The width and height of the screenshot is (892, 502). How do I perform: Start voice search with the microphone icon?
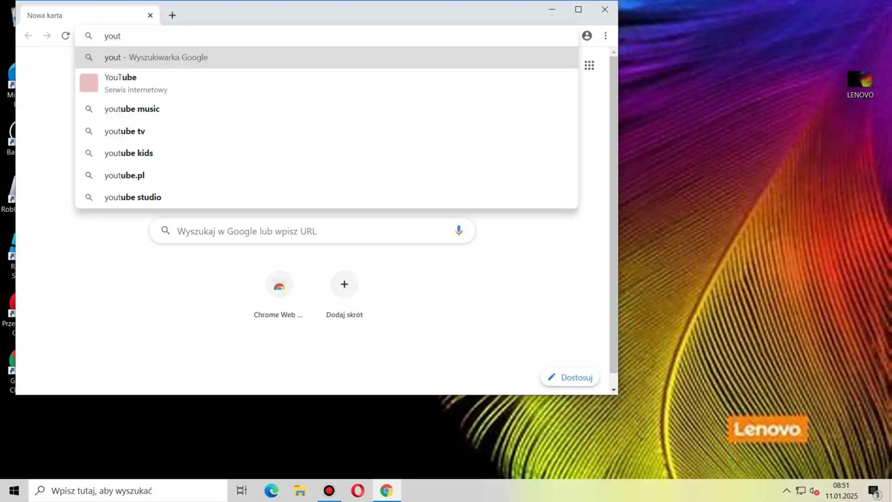[459, 231]
